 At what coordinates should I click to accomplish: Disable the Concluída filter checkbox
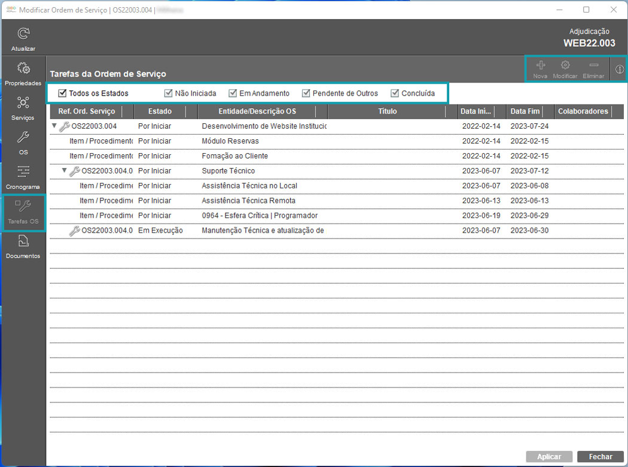click(x=395, y=93)
